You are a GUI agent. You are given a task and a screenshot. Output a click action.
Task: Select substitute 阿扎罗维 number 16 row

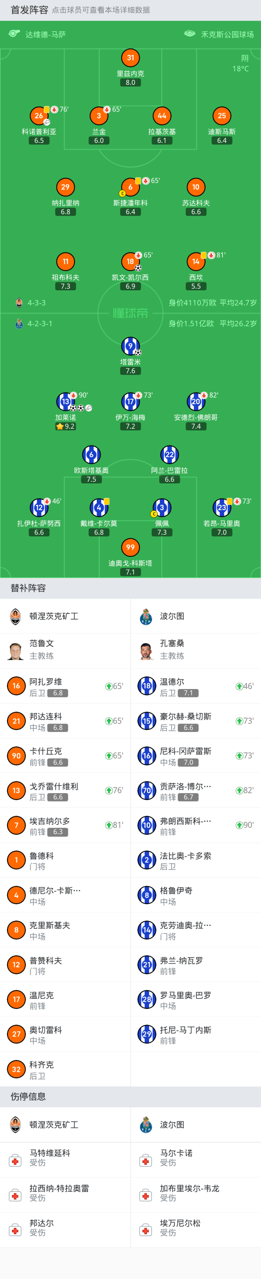tap(65, 686)
